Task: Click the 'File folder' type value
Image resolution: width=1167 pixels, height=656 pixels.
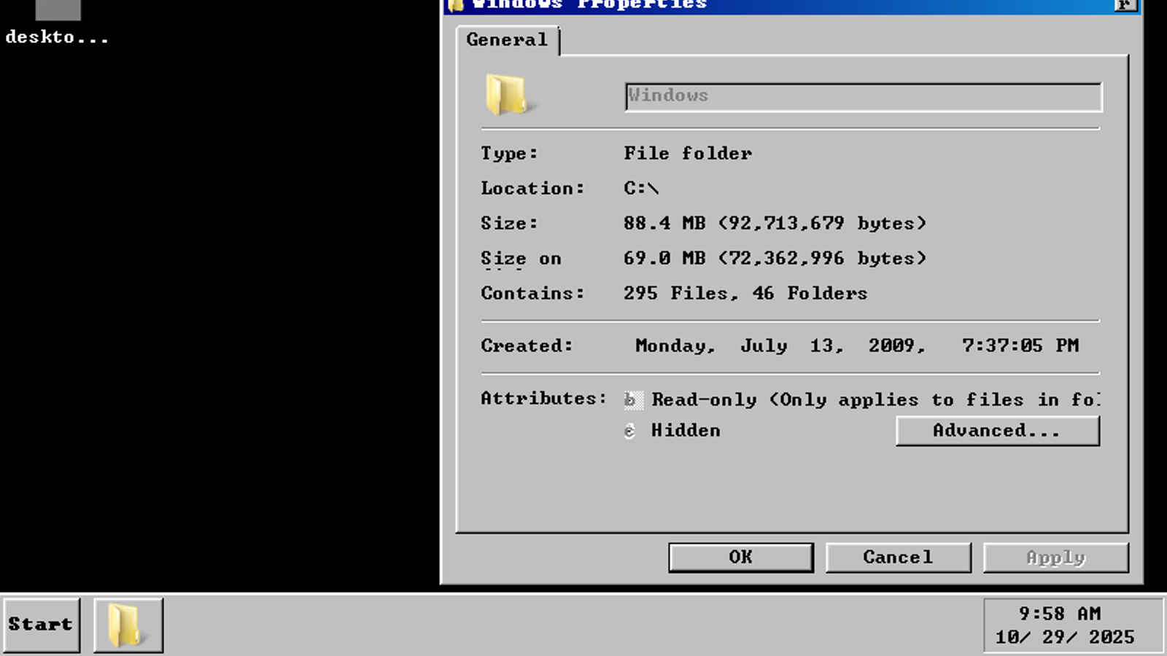Action: pos(688,153)
